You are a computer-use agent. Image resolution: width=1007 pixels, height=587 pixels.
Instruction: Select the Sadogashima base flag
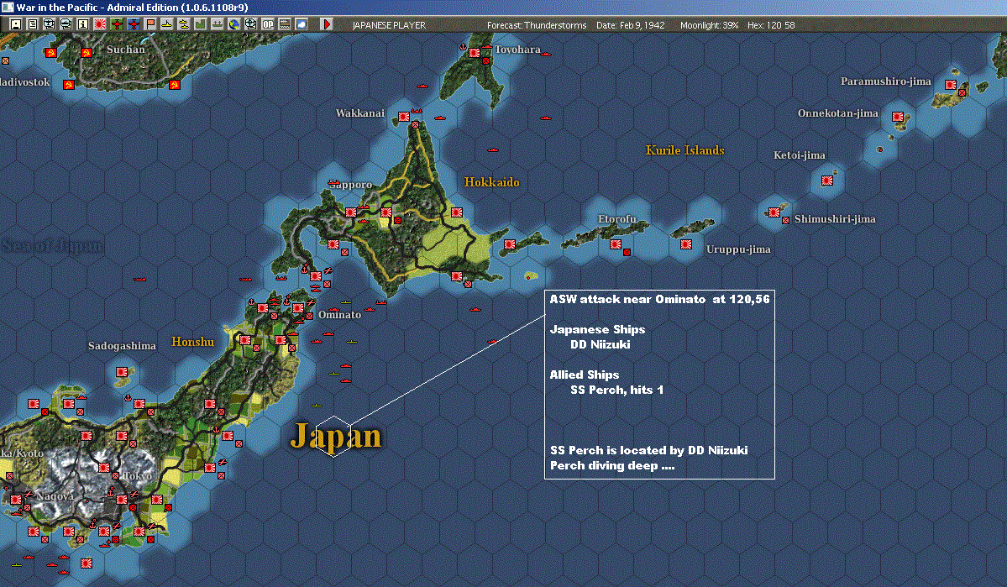point(122,371)
